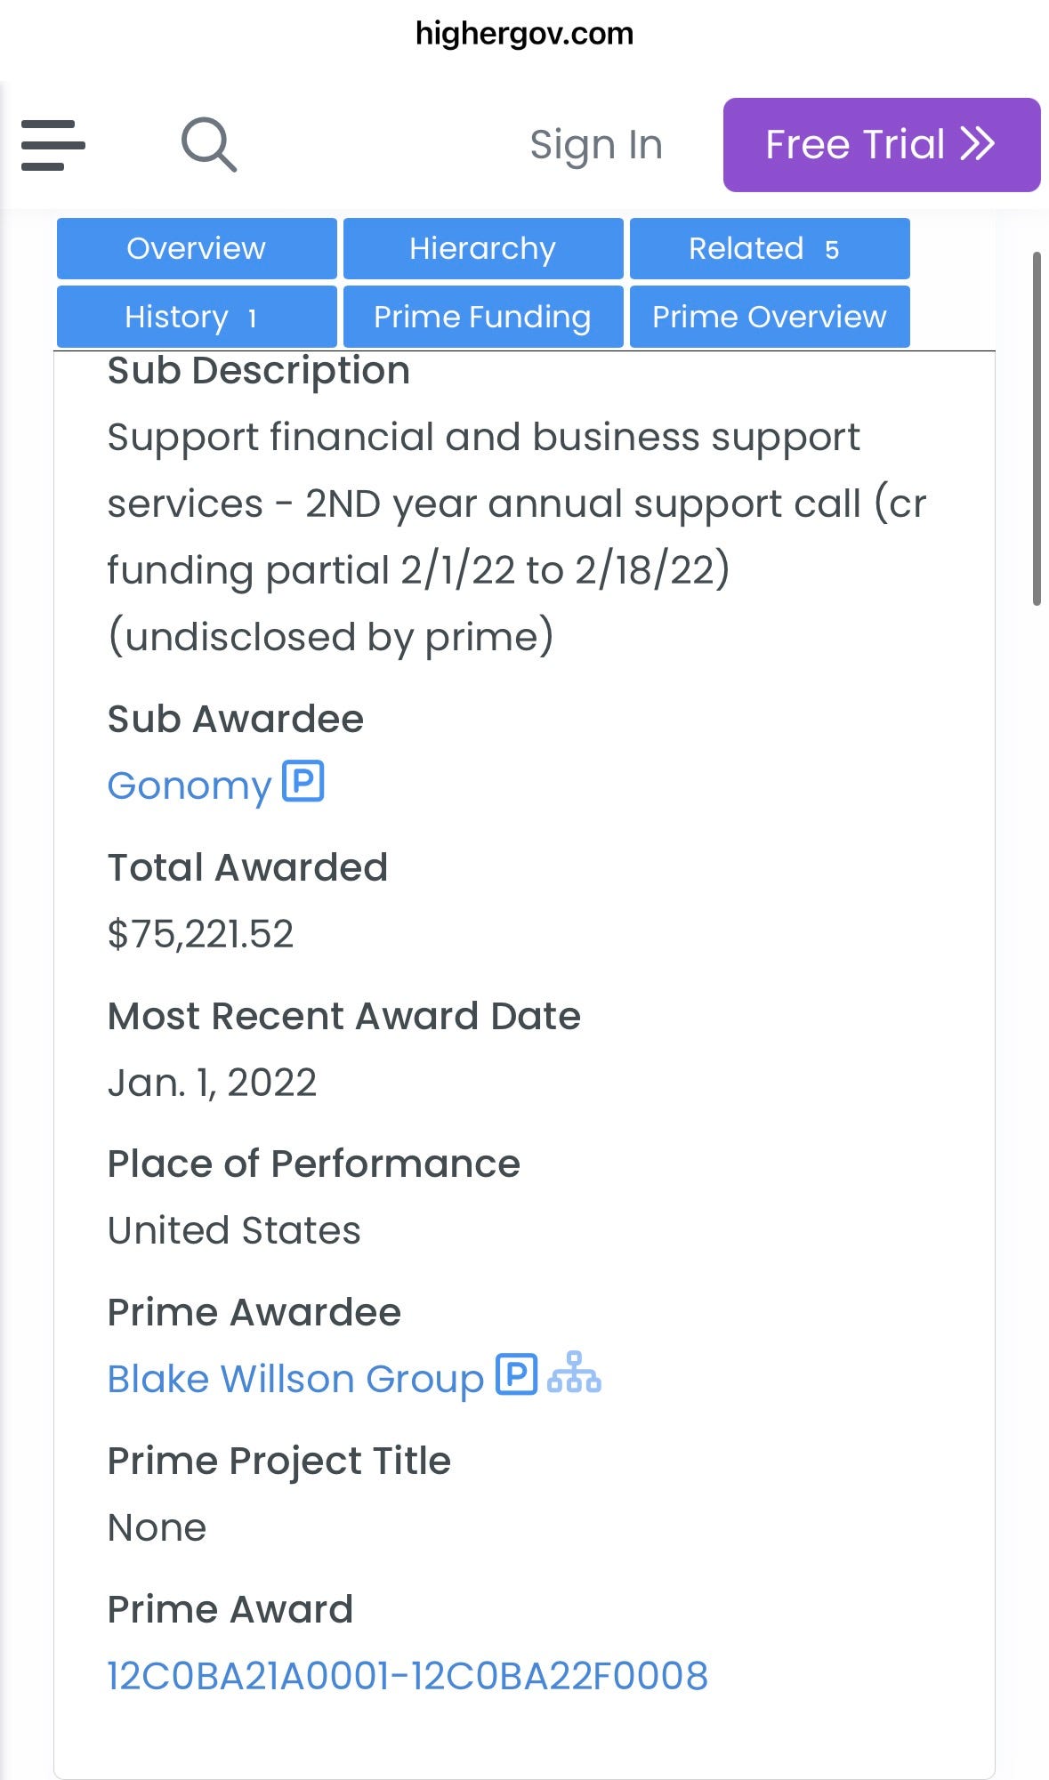This screenshot has width=1049, height=1780.
Task: Open the Blake Willson Group link
Action: point(295,1379)
